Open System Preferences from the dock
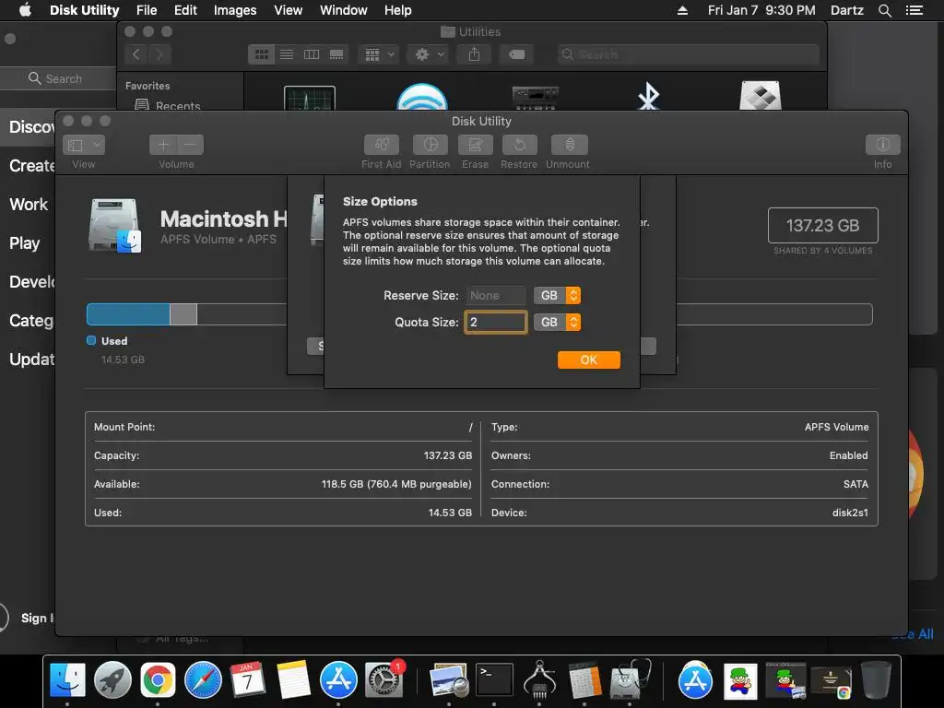944x708 pixels. (383, 680)
